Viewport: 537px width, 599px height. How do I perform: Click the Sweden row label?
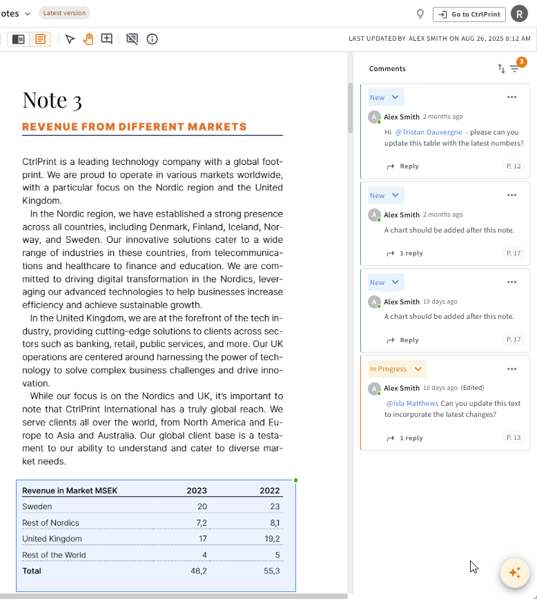37,507
